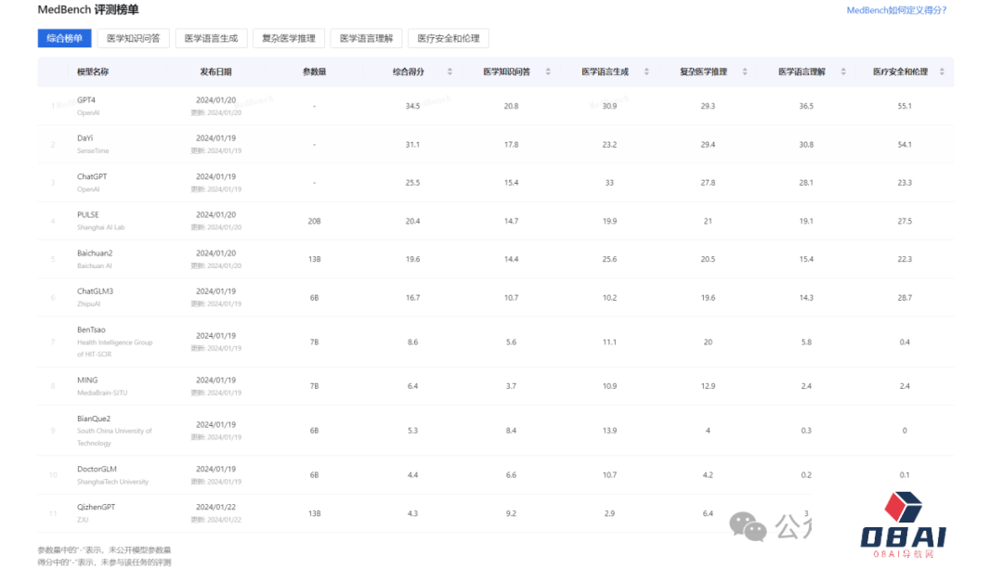Click Baichuan2 parameter count 13B
The height and width of the screenshot is (568, 1003).
(314, 259)
